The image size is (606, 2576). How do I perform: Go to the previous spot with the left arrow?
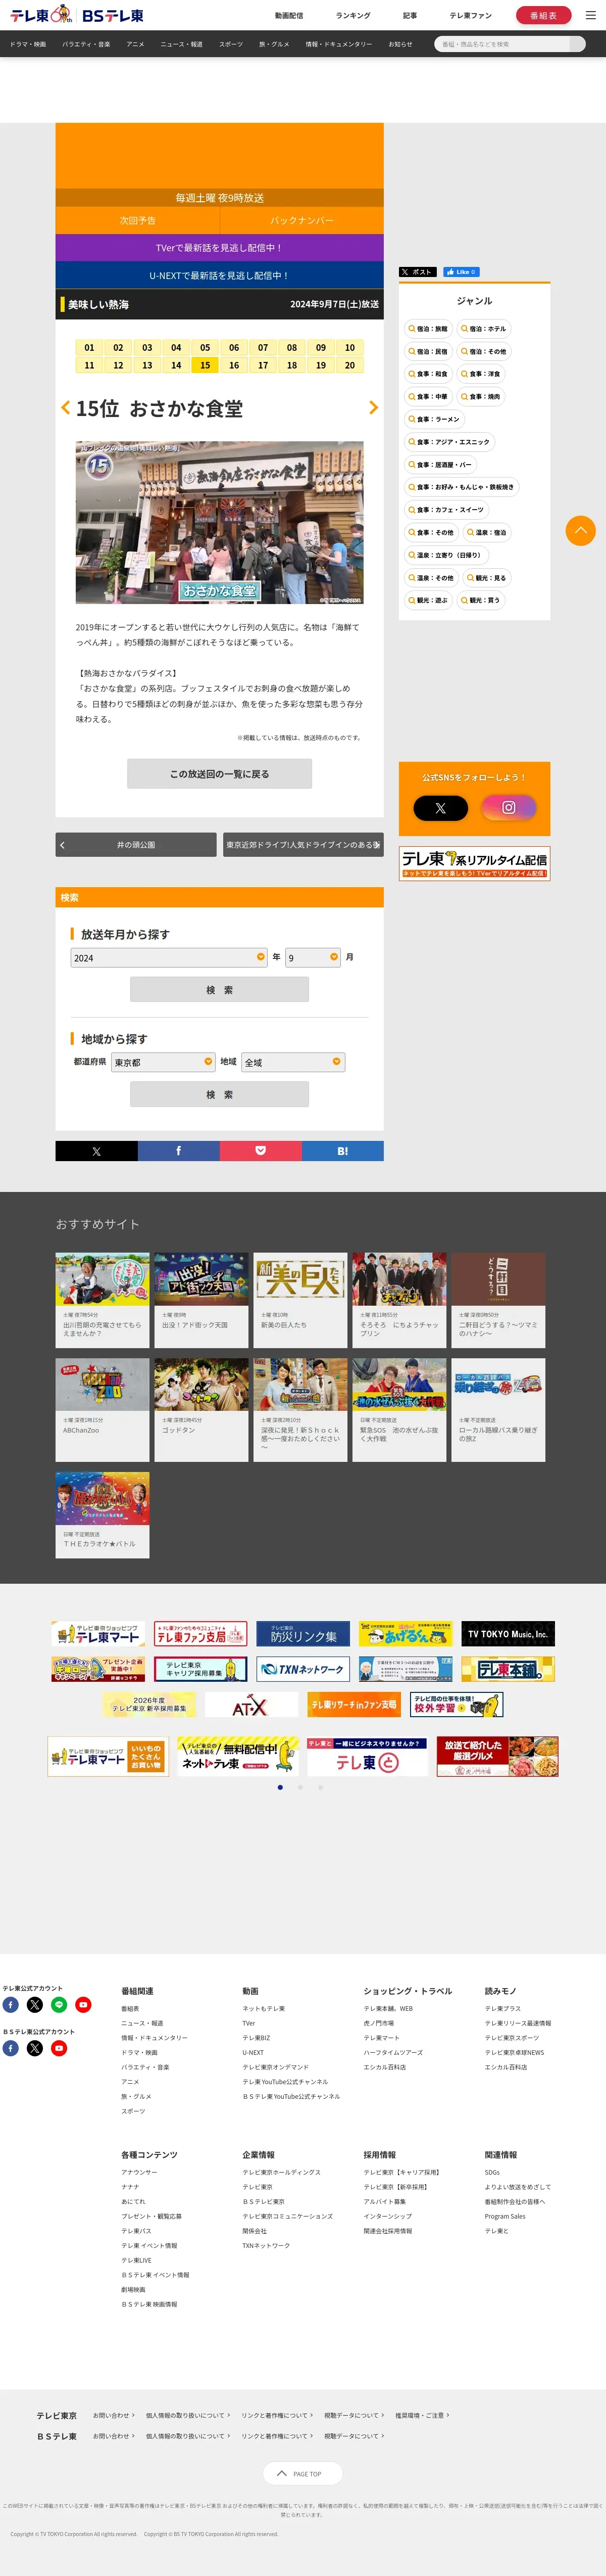[66, 408]
